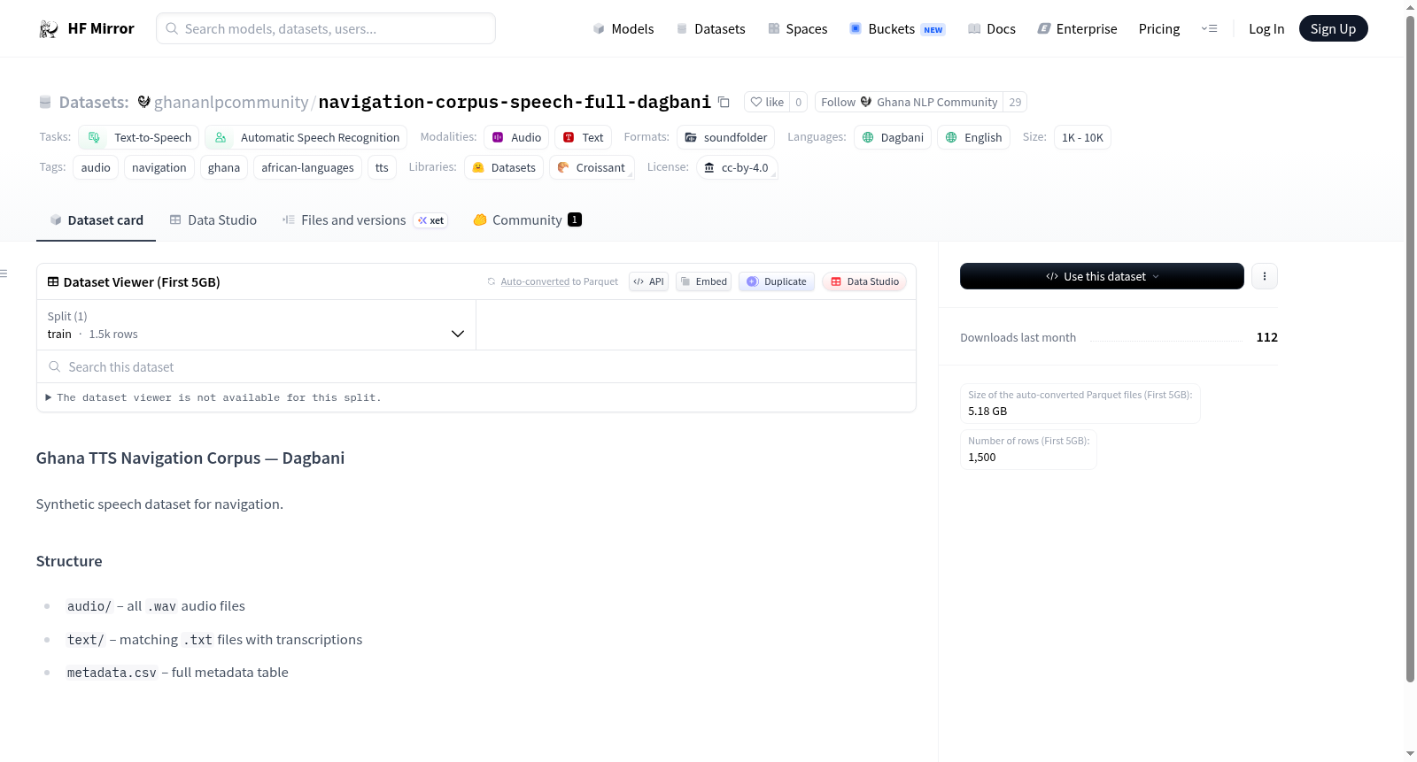1417x762 pixels.
Task: Click the navigation tag
Action: point(159,167)
